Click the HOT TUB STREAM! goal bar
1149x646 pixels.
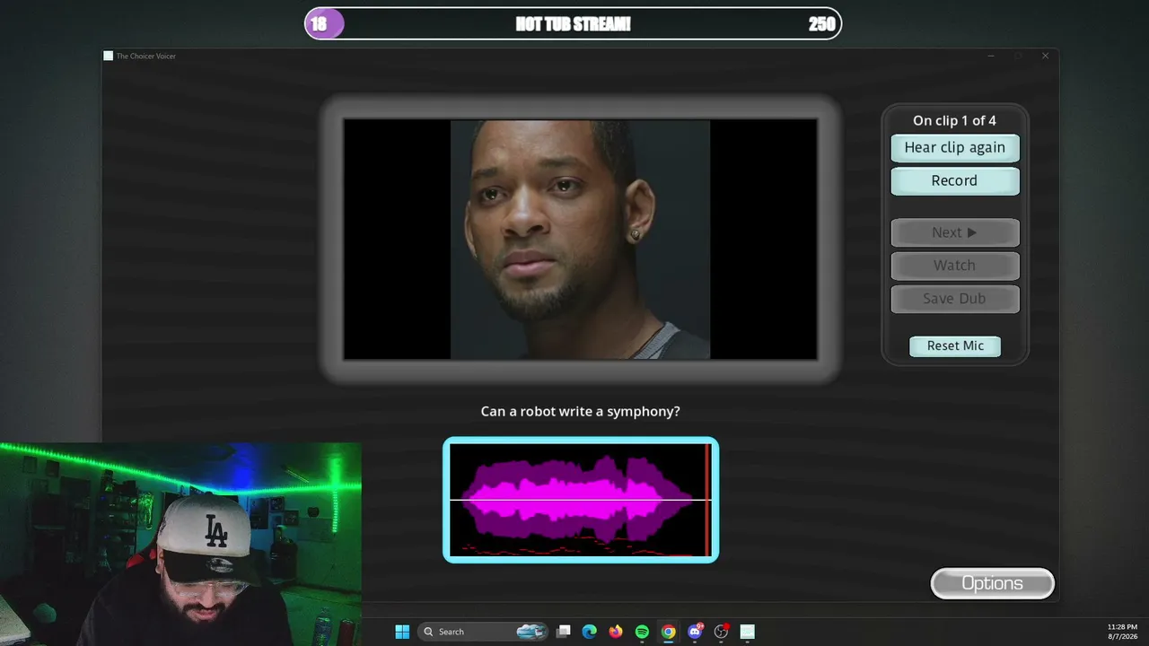(x=573, y=24)
